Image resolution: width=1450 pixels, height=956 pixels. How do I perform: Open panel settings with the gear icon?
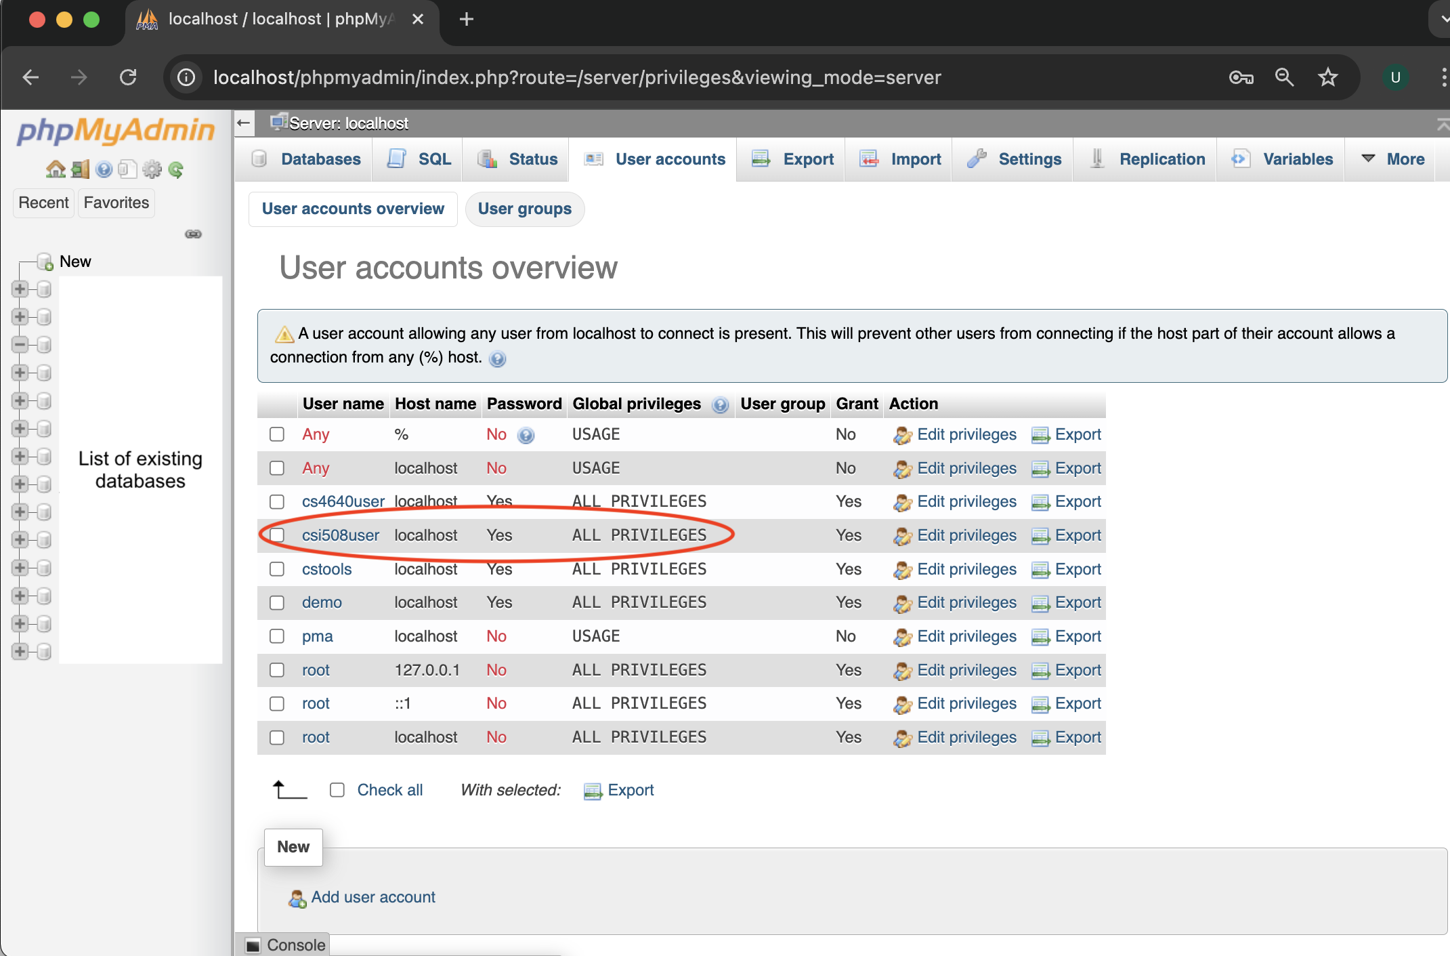tap(152, 169)
